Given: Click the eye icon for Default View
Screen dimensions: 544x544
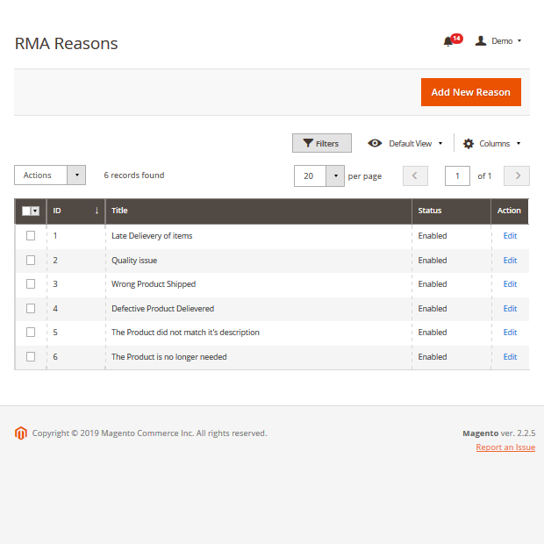Looking at the screenshot, I should (x=375, y=143).
